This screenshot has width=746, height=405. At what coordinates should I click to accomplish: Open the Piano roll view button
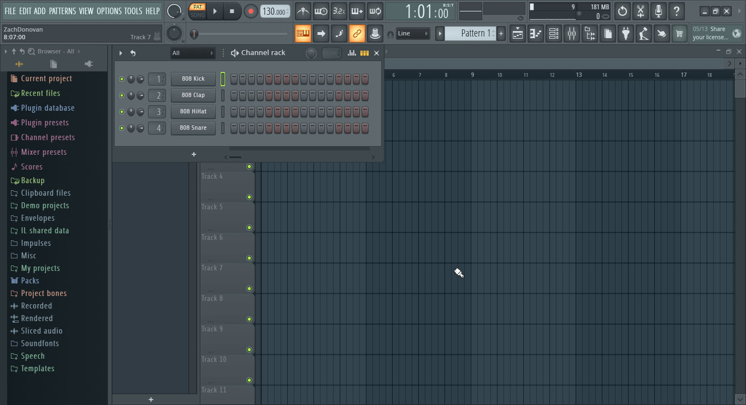tap(536, 34)
